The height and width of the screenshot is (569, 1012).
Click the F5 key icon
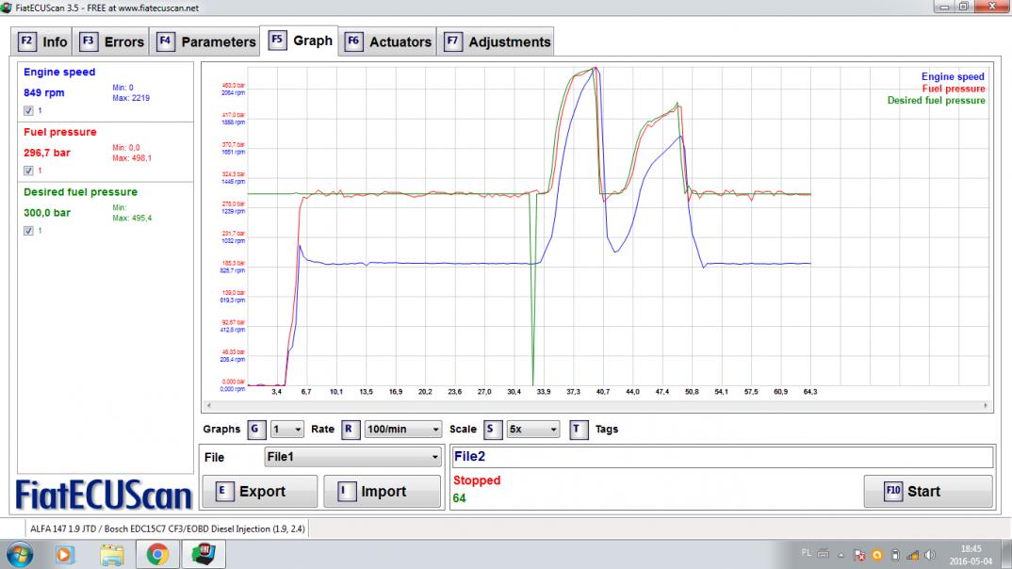pos(277,40)
